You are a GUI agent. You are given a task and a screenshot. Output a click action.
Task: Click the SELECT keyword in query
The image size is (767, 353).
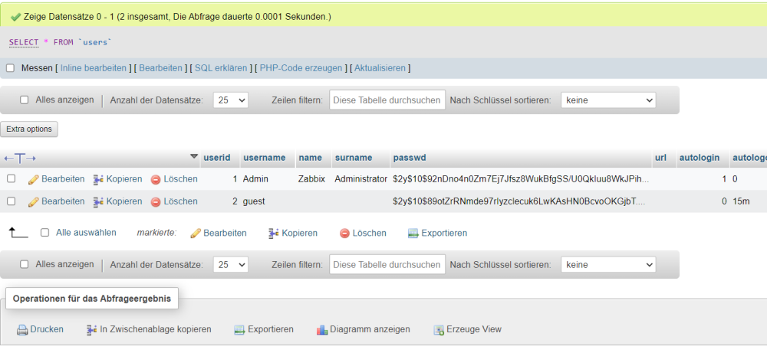click(x=24, y=42)
